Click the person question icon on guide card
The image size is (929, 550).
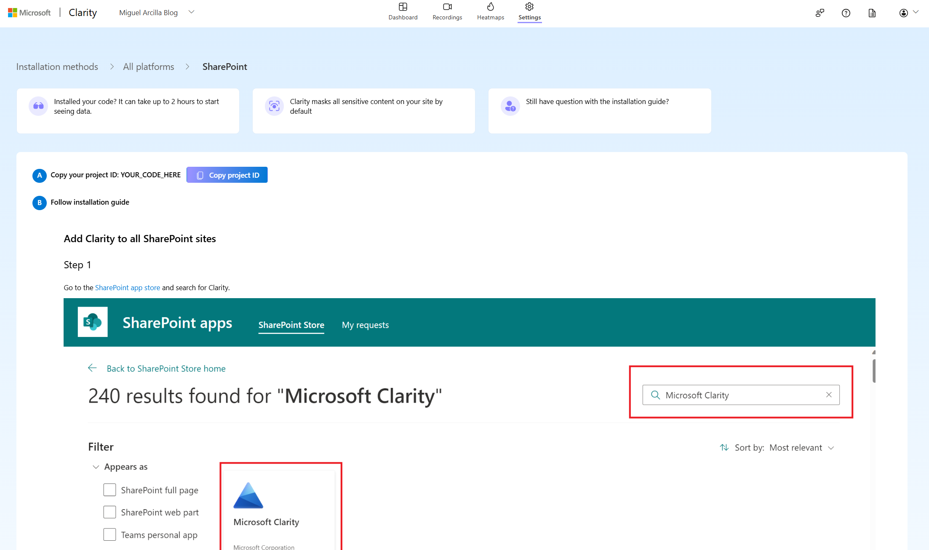point(510,106)
